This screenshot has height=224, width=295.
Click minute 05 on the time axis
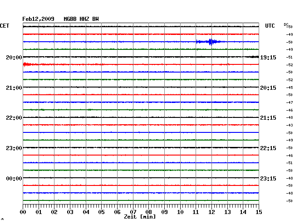click(101, 212)
